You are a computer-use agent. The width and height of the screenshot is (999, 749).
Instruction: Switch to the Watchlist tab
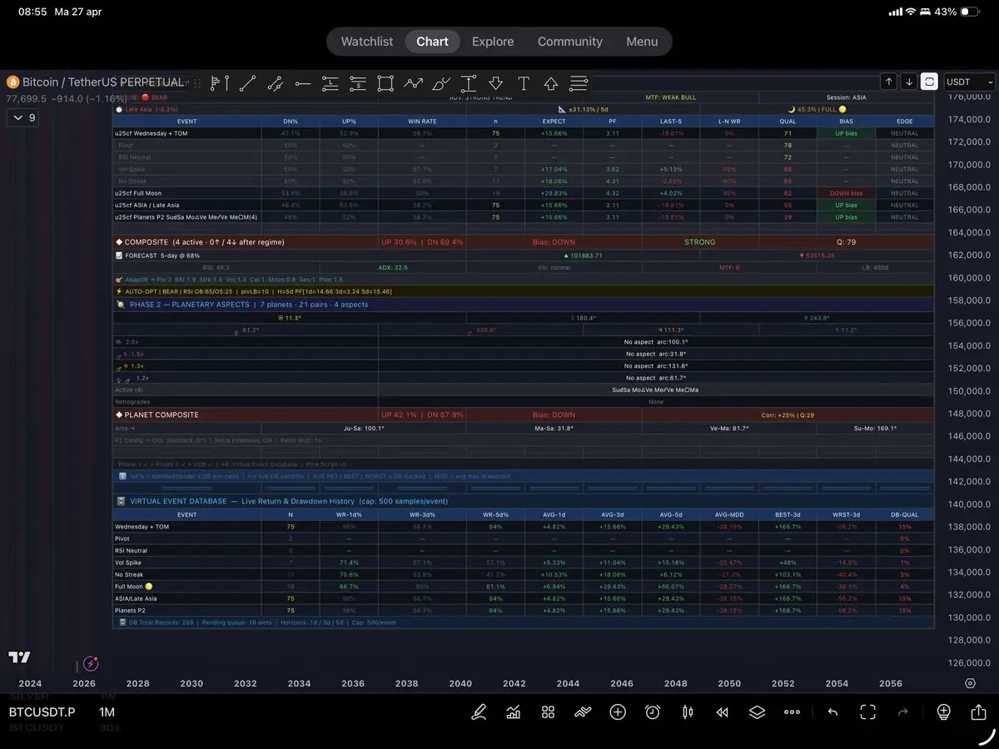point(367,42)
